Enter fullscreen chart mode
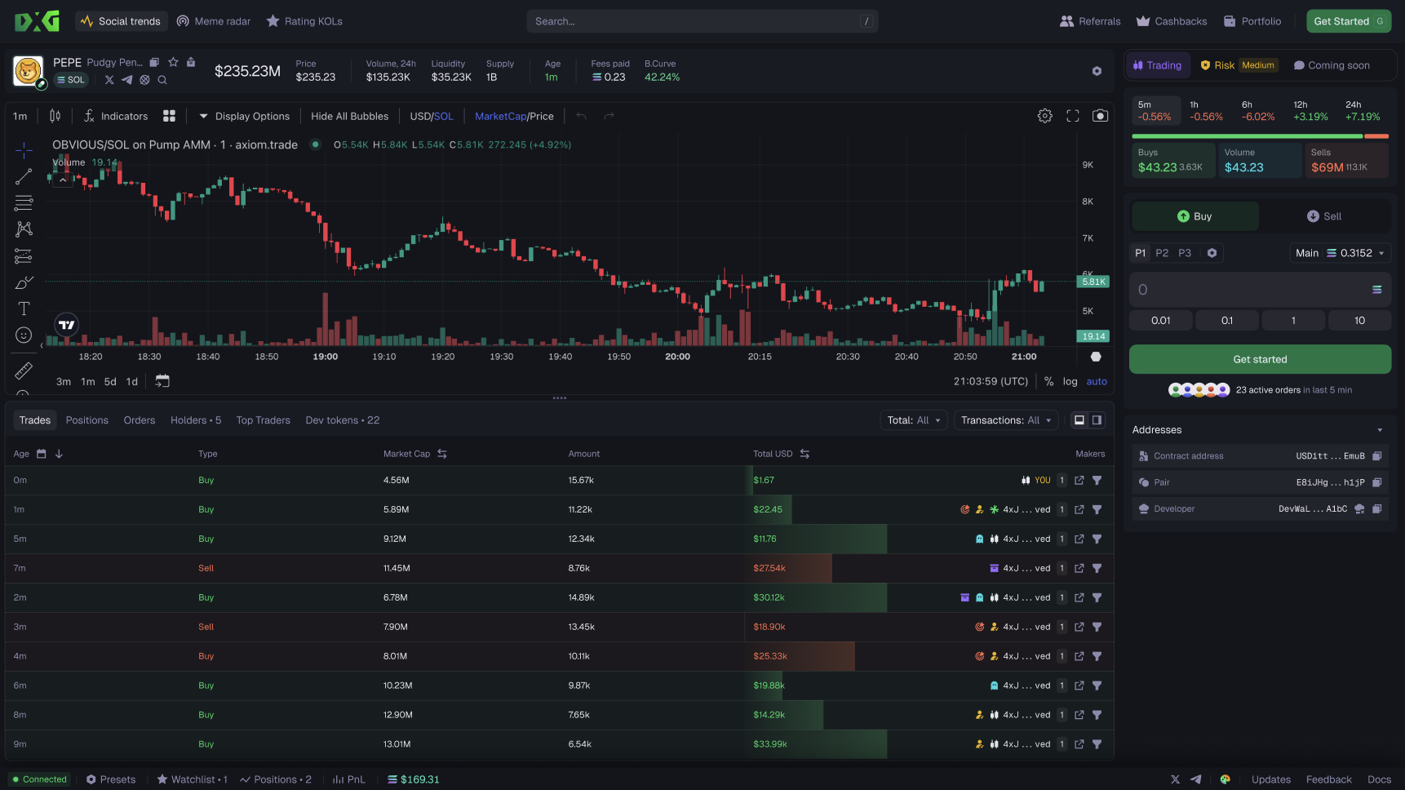Viewport: 1405px width, 790px height. 1072,116
